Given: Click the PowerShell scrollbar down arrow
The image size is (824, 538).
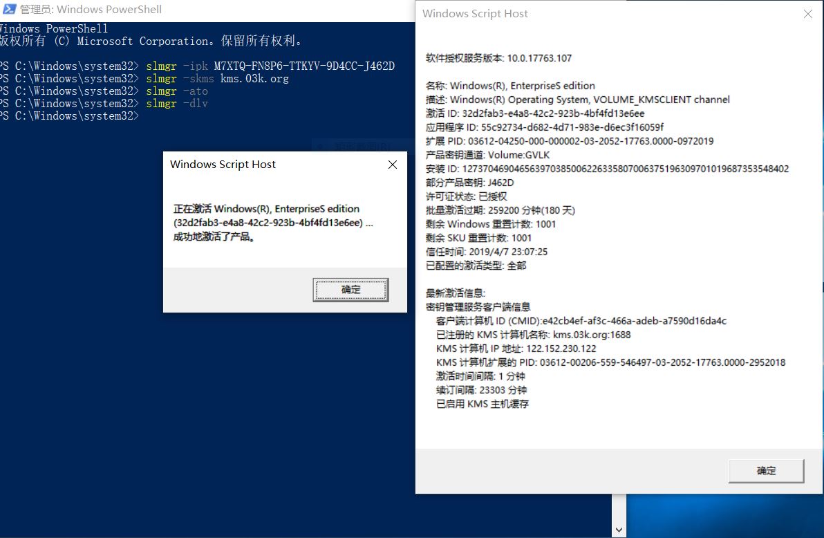Looking at the screenshot, I should point(619,530).
